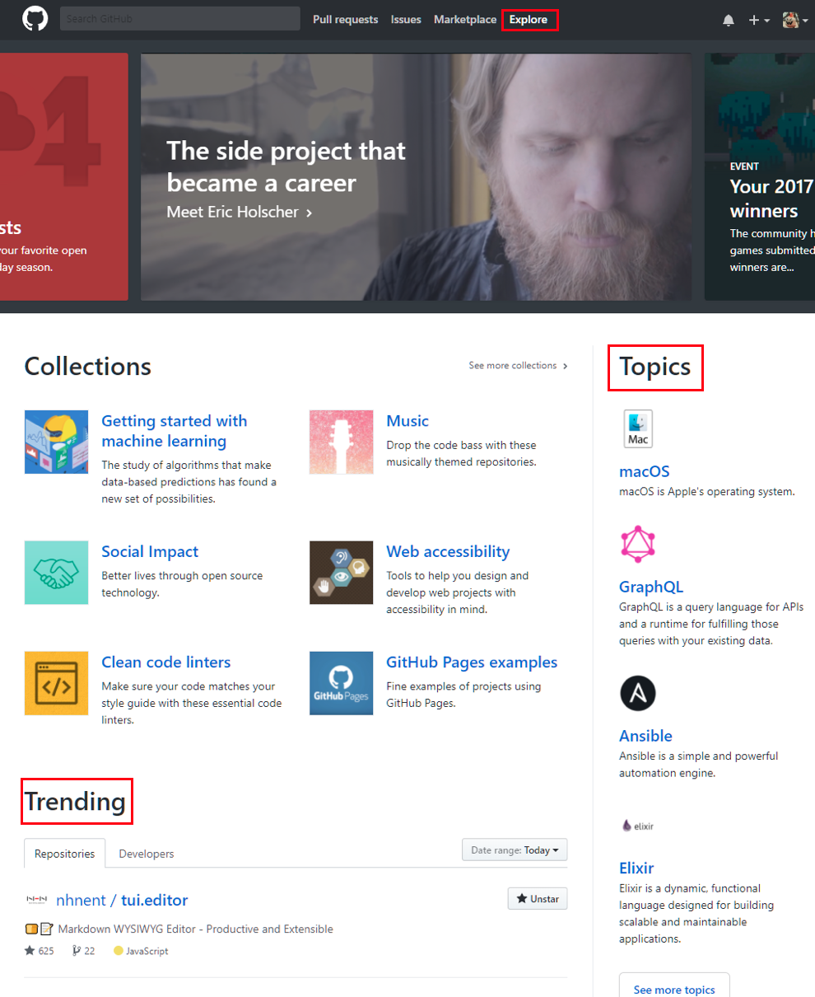Open the macOS topic link
Viewport: 815px width, 997px height.
point(644,472)
